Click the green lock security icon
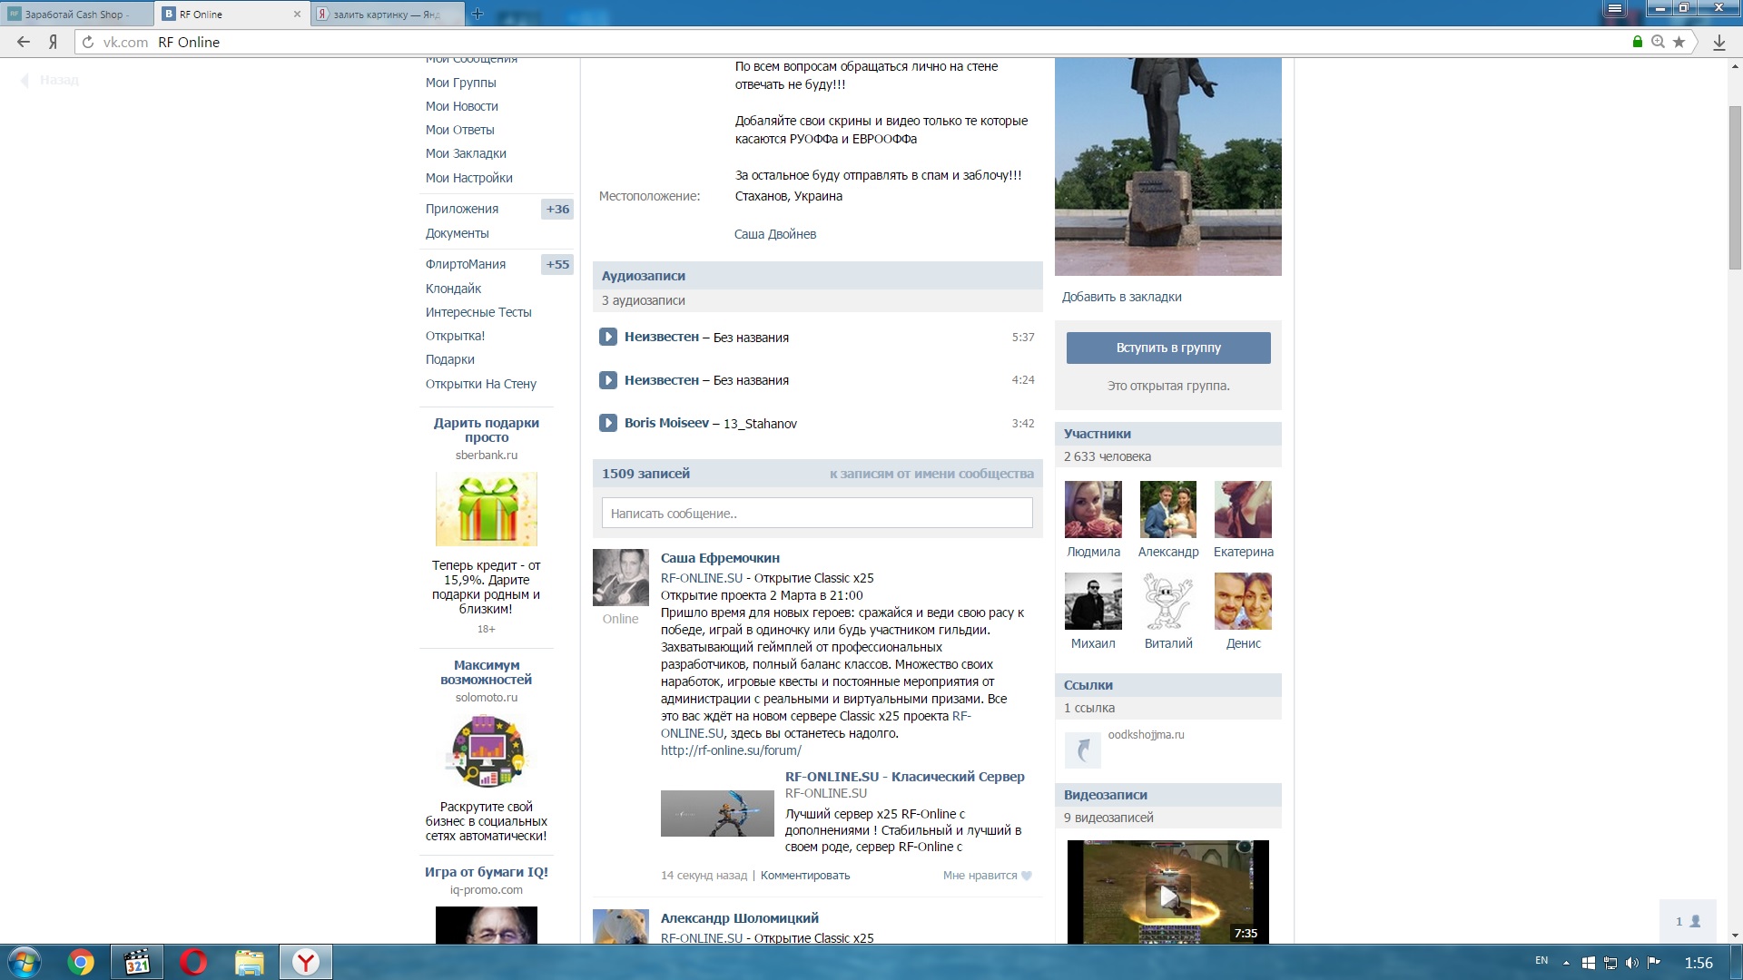 (x=1638, y=42)
